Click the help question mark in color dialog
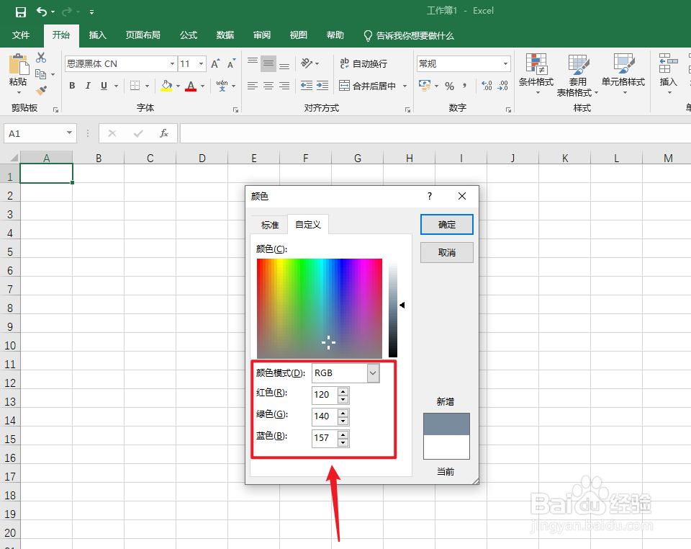This screenshot has width=691, height=549. click(x=430, y=196)
